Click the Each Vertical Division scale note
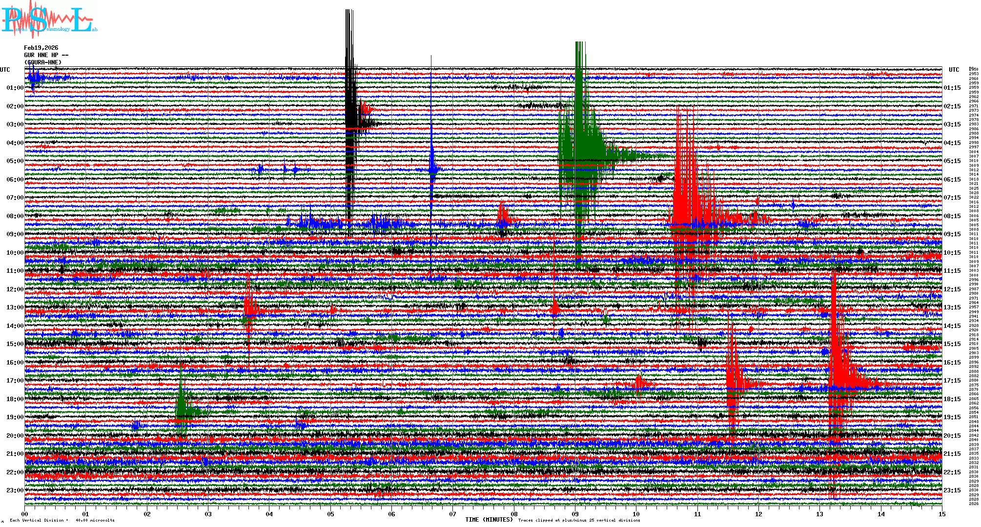The width and height of the screenshot is (981, 527). coord(62,520)
